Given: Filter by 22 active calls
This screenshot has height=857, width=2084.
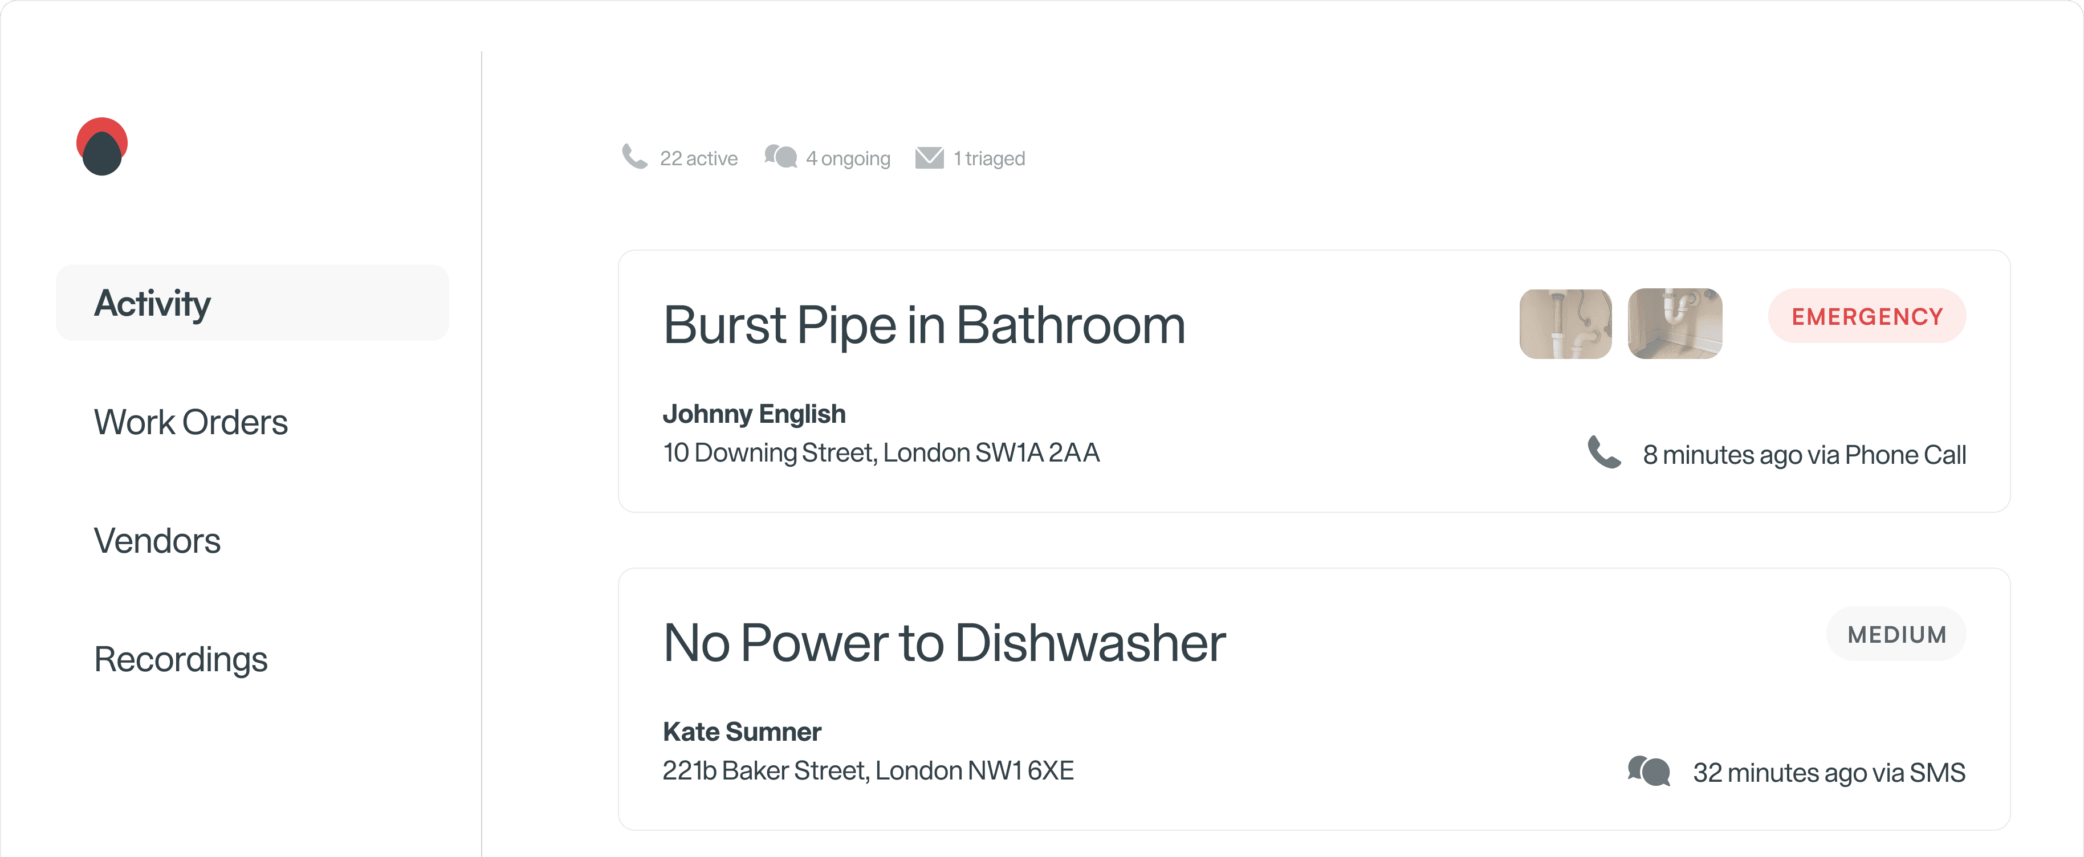Looking at the screenshot, I should coord(698,158).
